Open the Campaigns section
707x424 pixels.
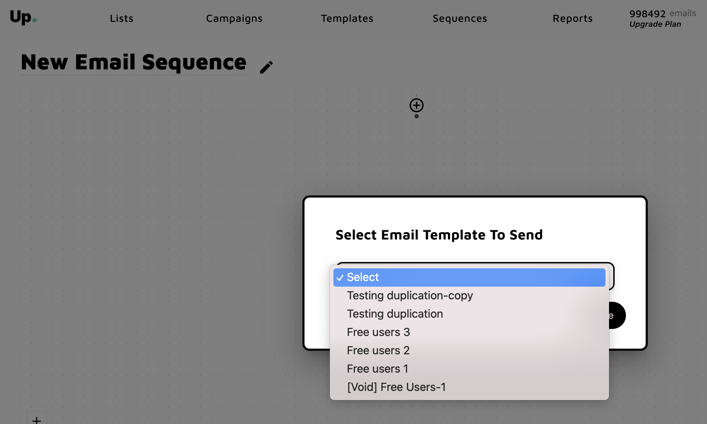click(234, 18)
